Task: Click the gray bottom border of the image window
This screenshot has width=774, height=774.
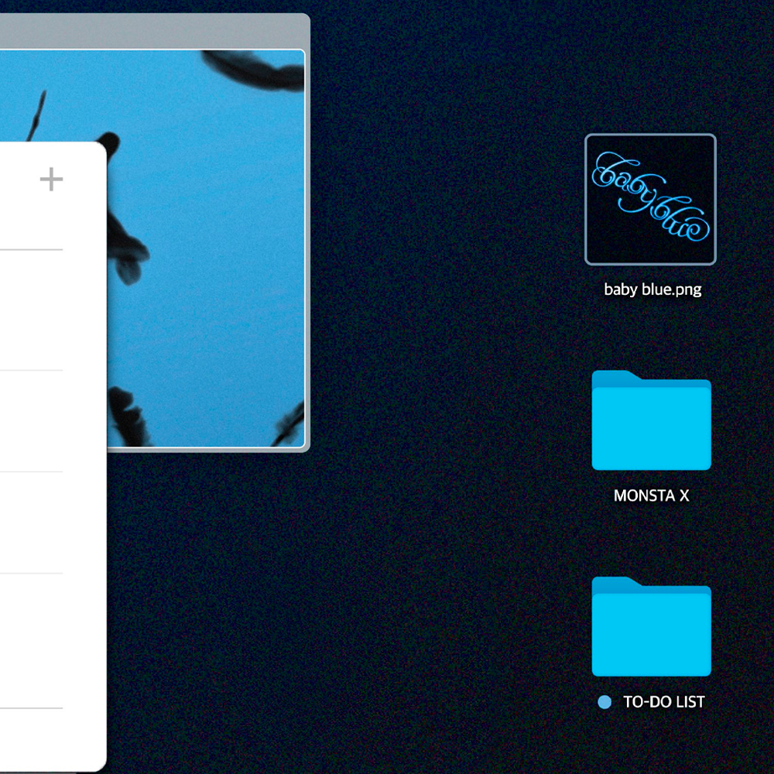Action: (x=209, y=450)
